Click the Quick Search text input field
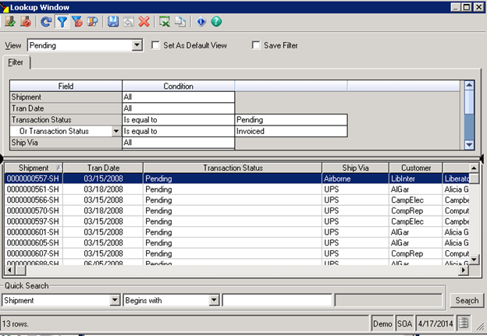487x336 pixels. point(276,300)
